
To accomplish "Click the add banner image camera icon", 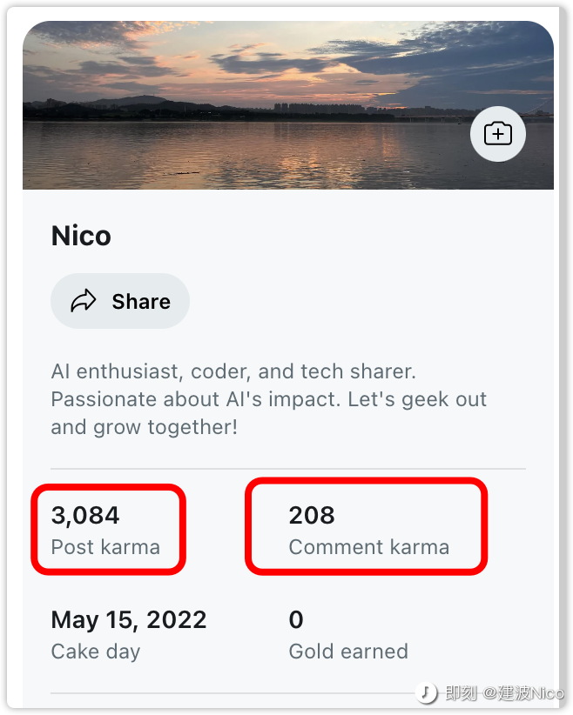I will coord(498,134).
